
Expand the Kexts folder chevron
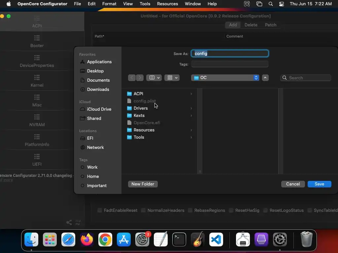tap(191, 116)
